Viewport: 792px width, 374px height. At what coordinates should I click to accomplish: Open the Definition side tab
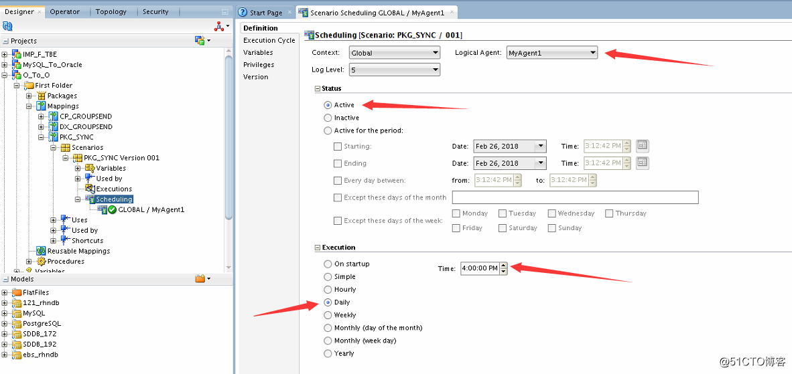click(x=260, y=27)
